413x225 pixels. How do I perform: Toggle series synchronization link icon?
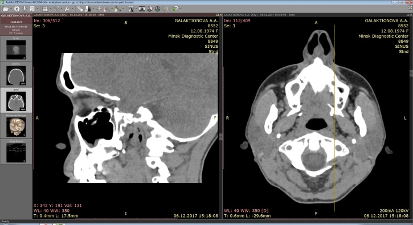point(56,9)
